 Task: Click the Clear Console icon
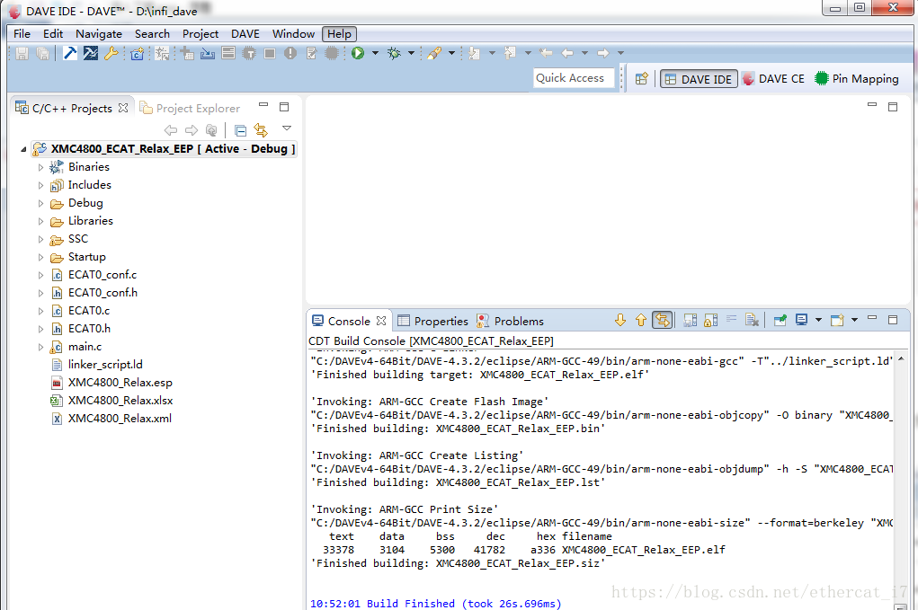(753, 320)
